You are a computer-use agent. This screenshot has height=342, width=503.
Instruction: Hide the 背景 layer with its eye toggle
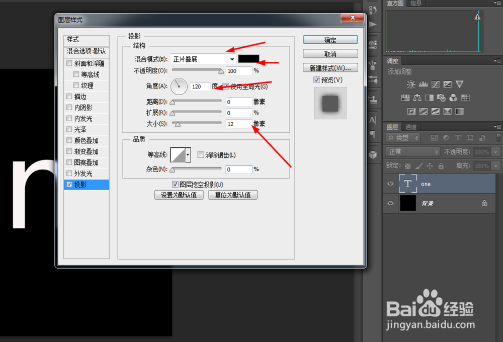pos(390,203)
